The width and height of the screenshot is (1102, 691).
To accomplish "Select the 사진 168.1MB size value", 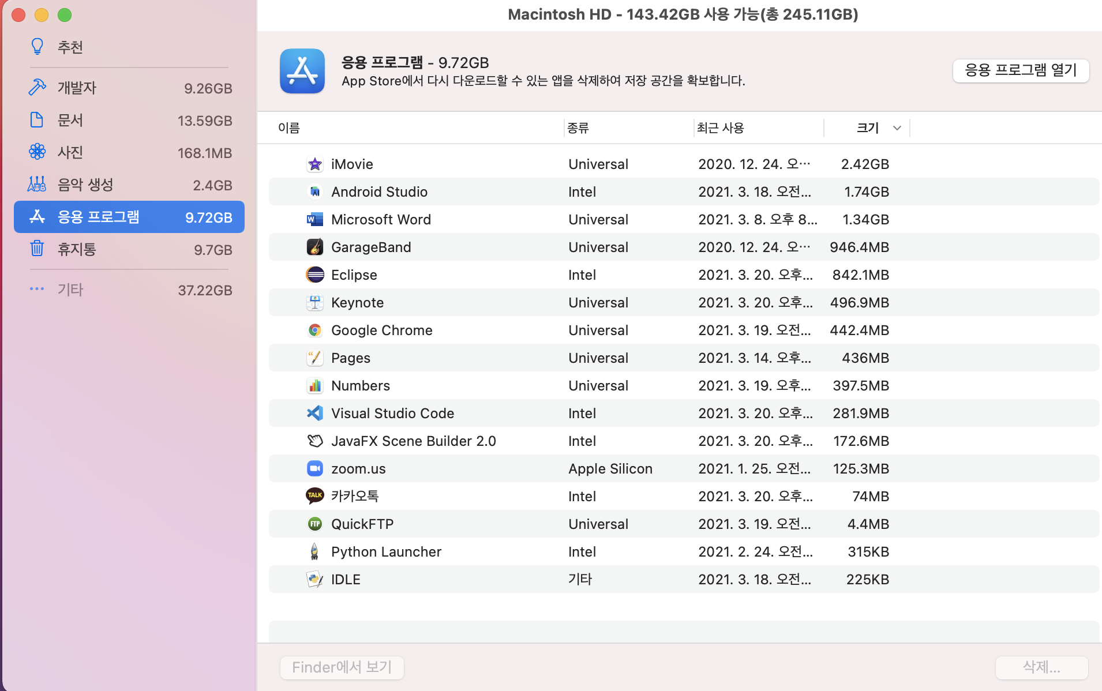I will click(x=205, y=153).
